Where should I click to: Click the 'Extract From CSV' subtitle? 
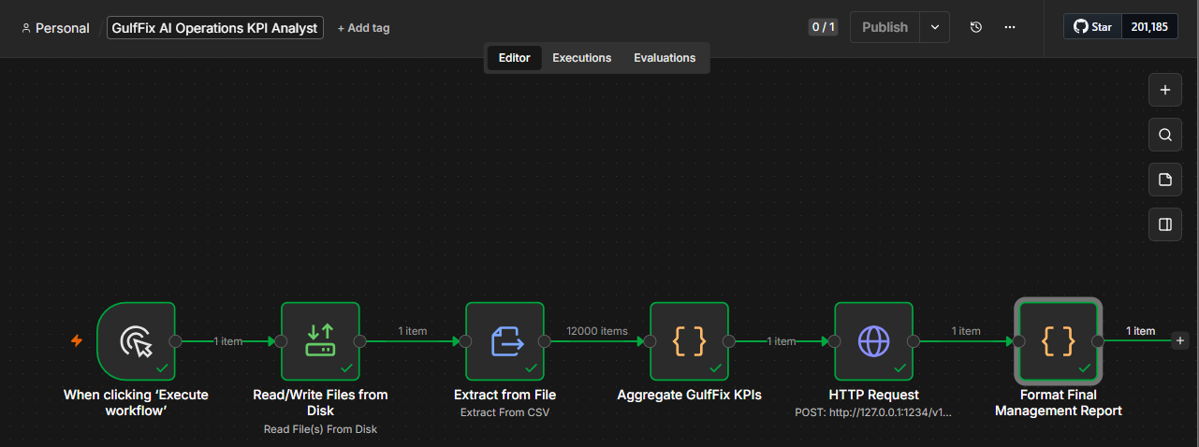[x=504, y=412]
